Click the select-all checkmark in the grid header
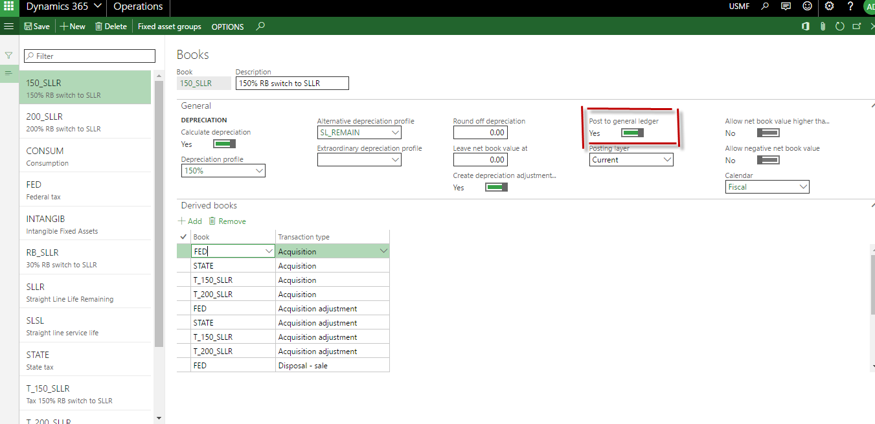This screenshot has width=875, height=424. (x=183, y=237)
